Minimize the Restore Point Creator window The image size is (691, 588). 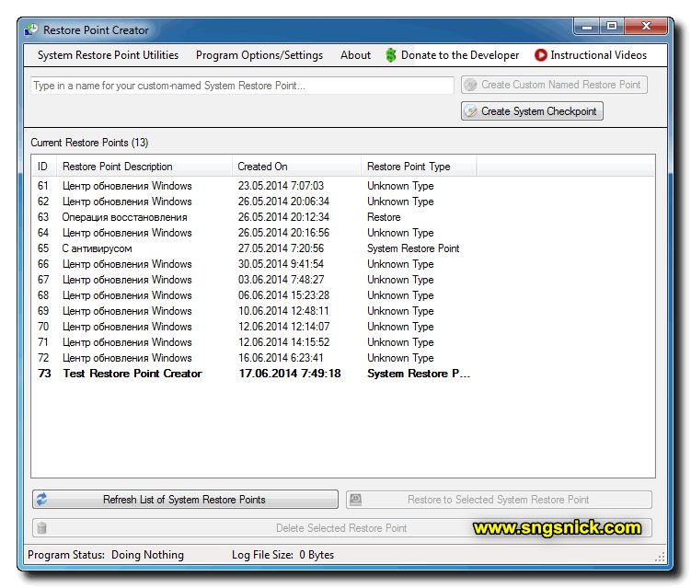coord(586,27)
